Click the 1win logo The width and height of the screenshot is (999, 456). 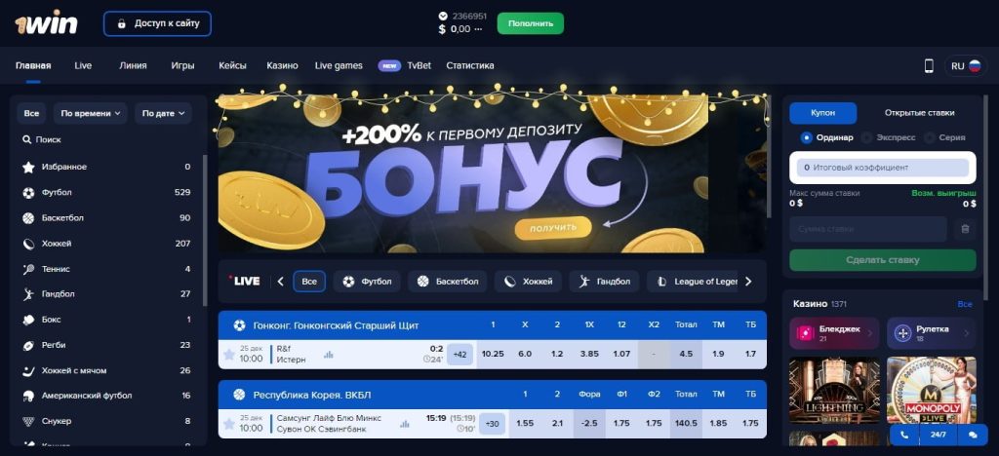pyautogui.click(x=47, y=24)
